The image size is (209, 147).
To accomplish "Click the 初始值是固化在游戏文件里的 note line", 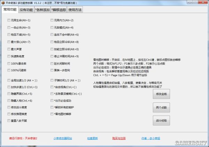I will click(127, 87).
